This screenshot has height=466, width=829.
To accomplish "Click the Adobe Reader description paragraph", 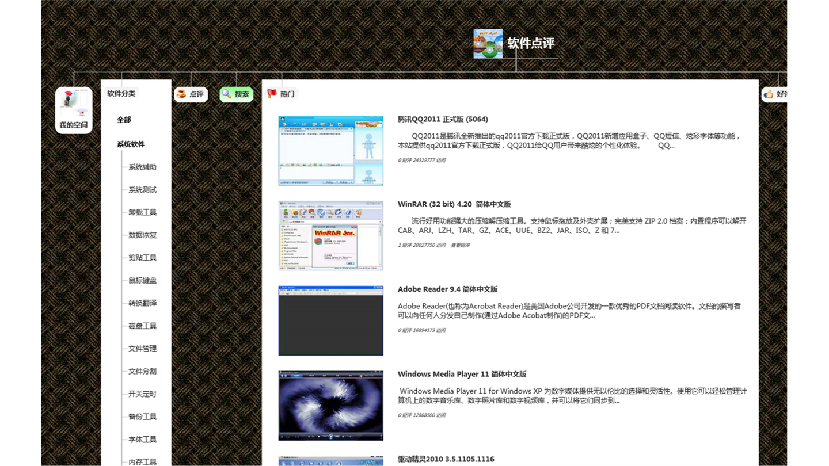I will [x=569, y=311].
